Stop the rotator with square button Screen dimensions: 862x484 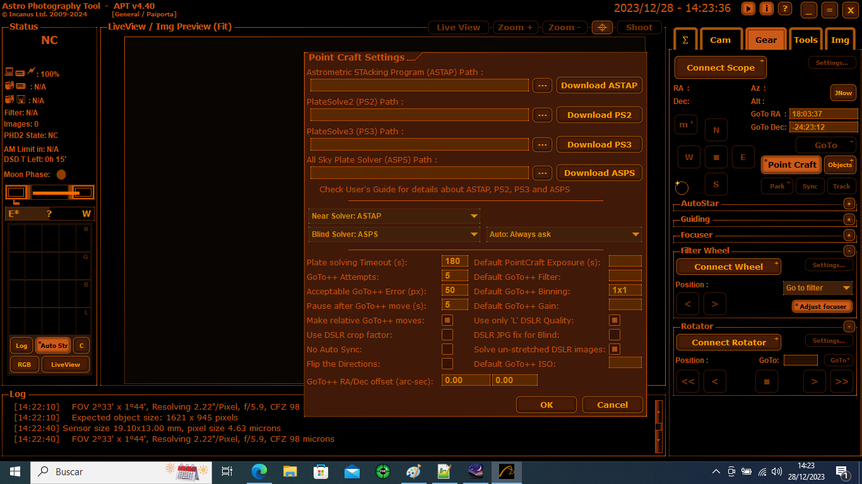(x=767, y=381)
